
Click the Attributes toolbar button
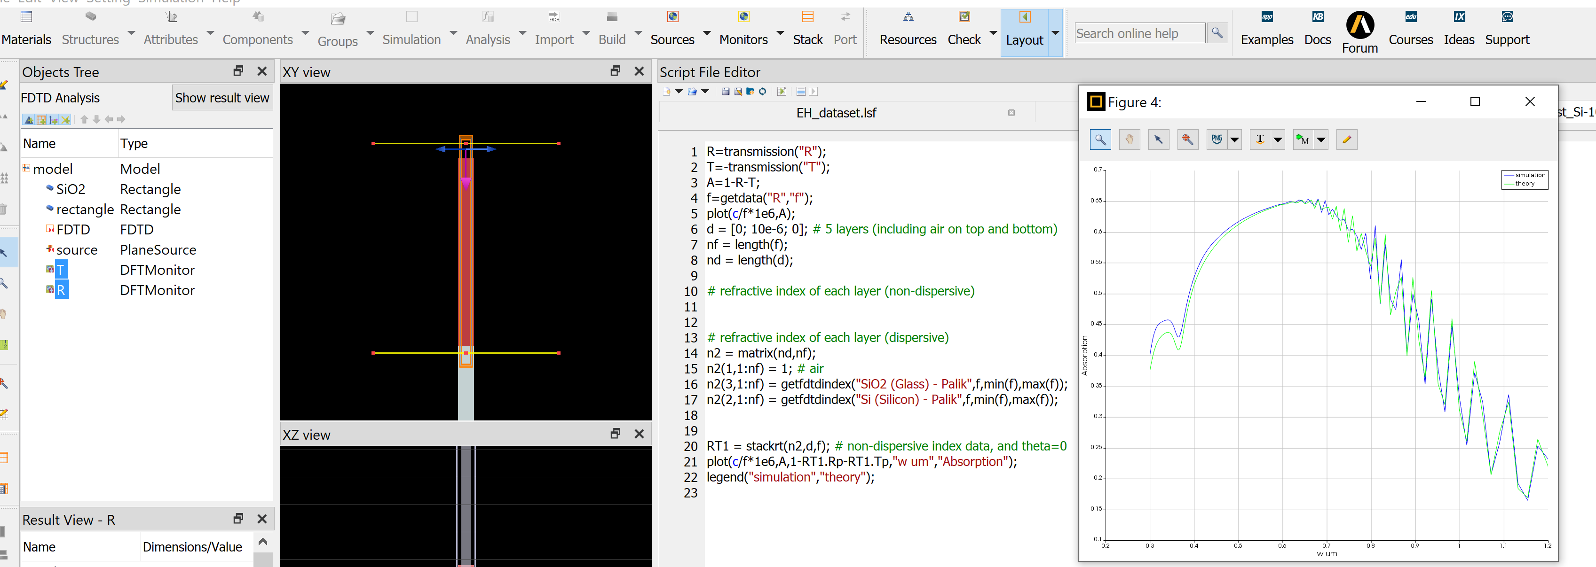point(171,30)
